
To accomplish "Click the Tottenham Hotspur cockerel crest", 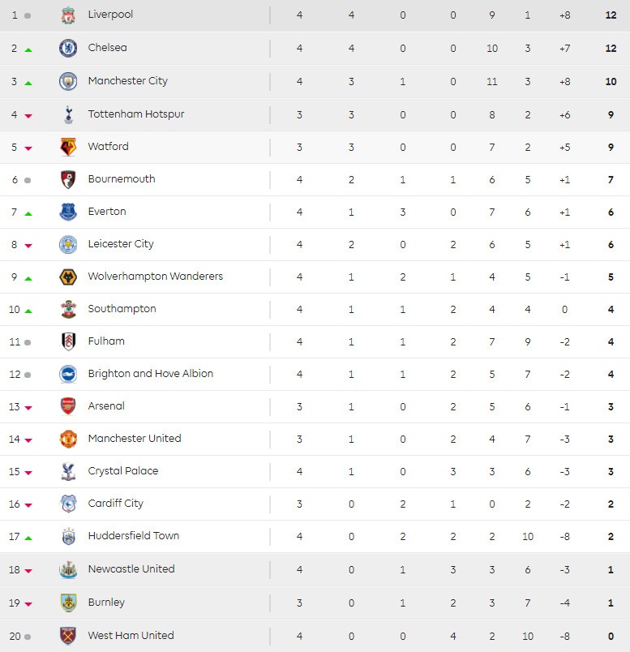I will [68, 114].
